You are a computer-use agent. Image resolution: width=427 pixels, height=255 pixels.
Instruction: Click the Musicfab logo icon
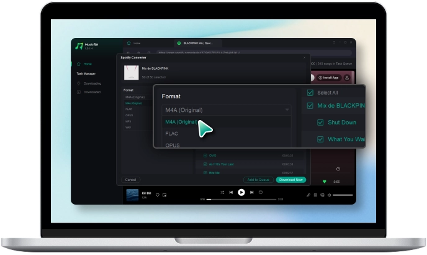point(79,46)
